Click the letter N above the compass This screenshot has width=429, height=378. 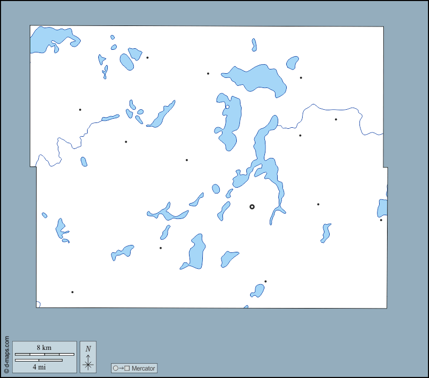(88, 348)
